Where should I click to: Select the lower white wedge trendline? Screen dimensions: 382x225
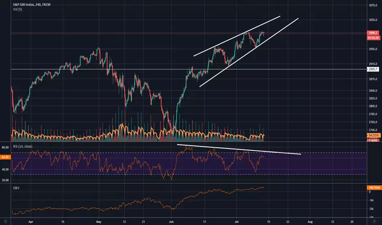tap(249, 52)
